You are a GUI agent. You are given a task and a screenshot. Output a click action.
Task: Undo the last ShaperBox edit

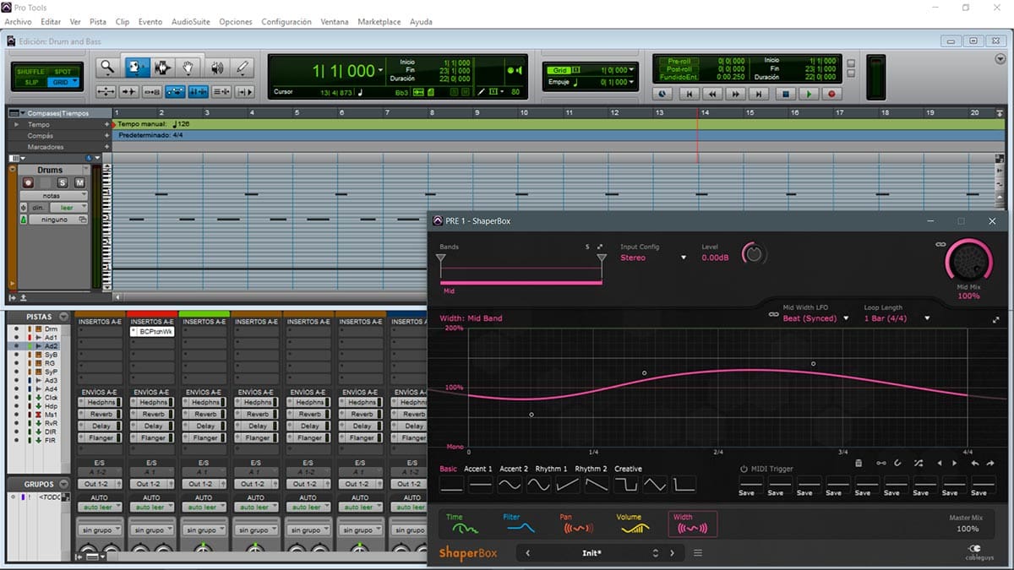(975, 463)
